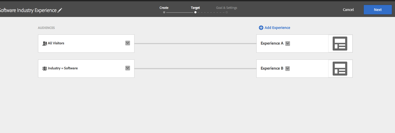
Task: Open the Experience A options dropdown
Action: (288, 44)
